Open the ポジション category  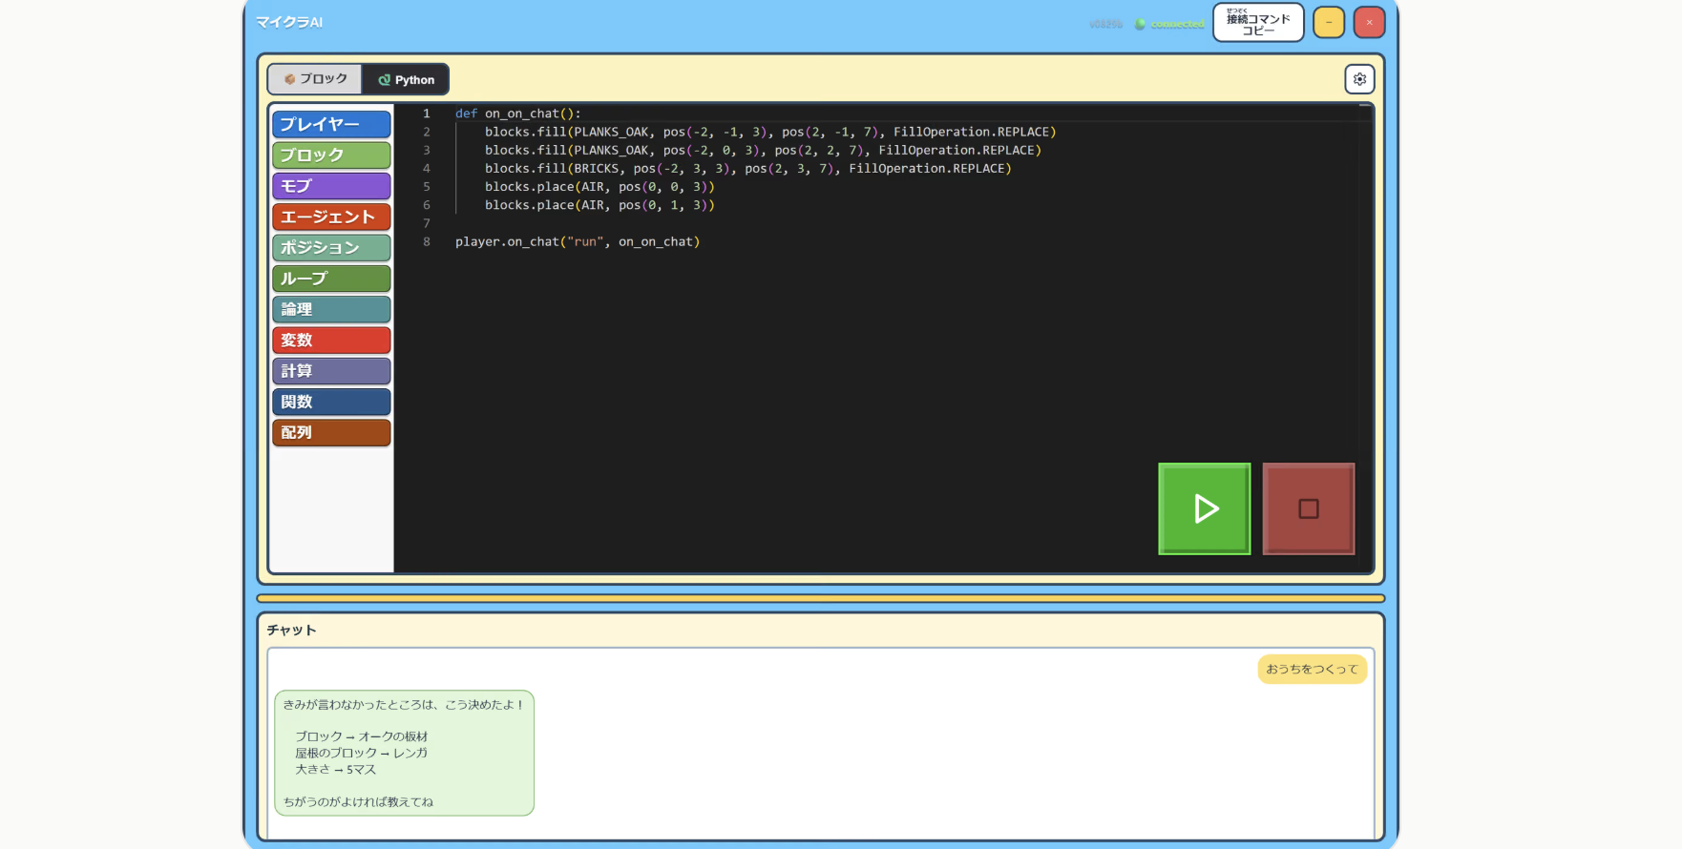[331, 247]
